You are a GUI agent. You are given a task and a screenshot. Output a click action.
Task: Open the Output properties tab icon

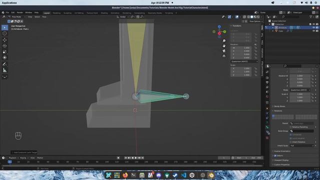267,82
